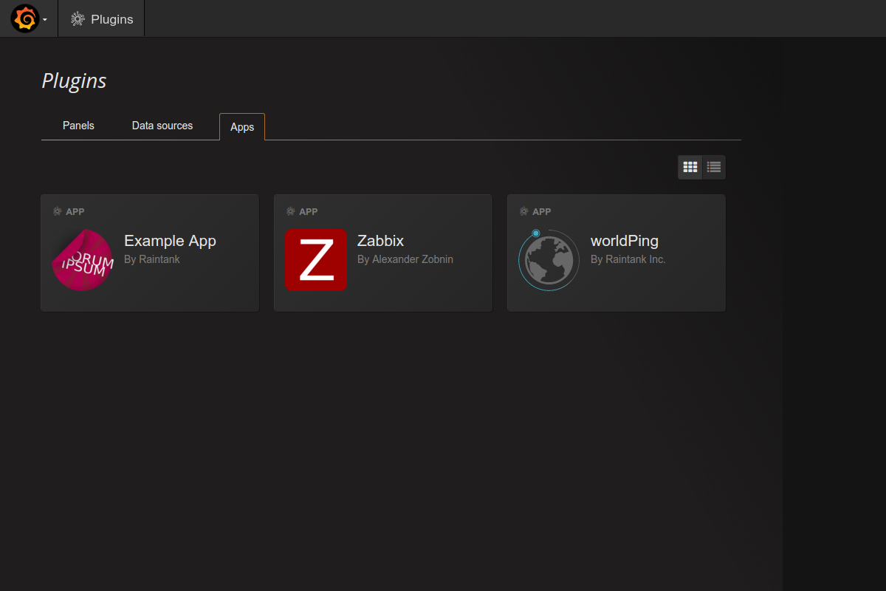886x591 pixels.
Task: Open the Zabbix plugin title
Action: [x=380, y=241]
